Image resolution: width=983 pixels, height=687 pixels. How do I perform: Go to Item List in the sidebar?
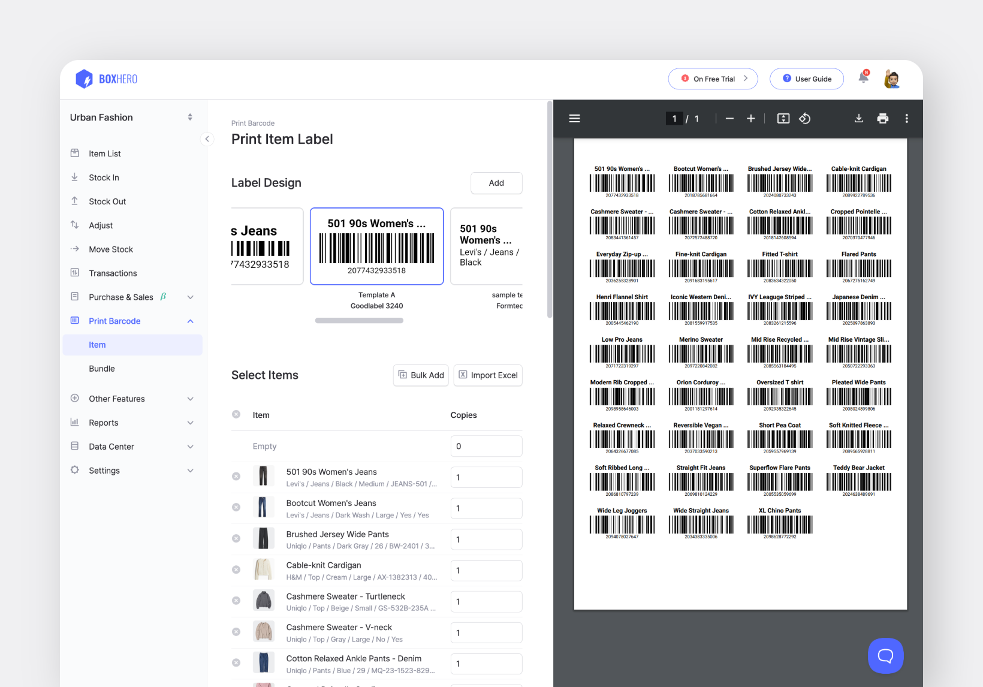pos(105,153)
